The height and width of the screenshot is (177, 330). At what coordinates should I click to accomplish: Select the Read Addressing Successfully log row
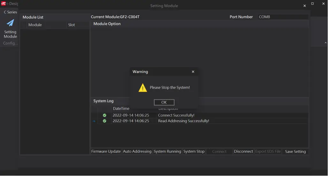click(x=183, y=121)
